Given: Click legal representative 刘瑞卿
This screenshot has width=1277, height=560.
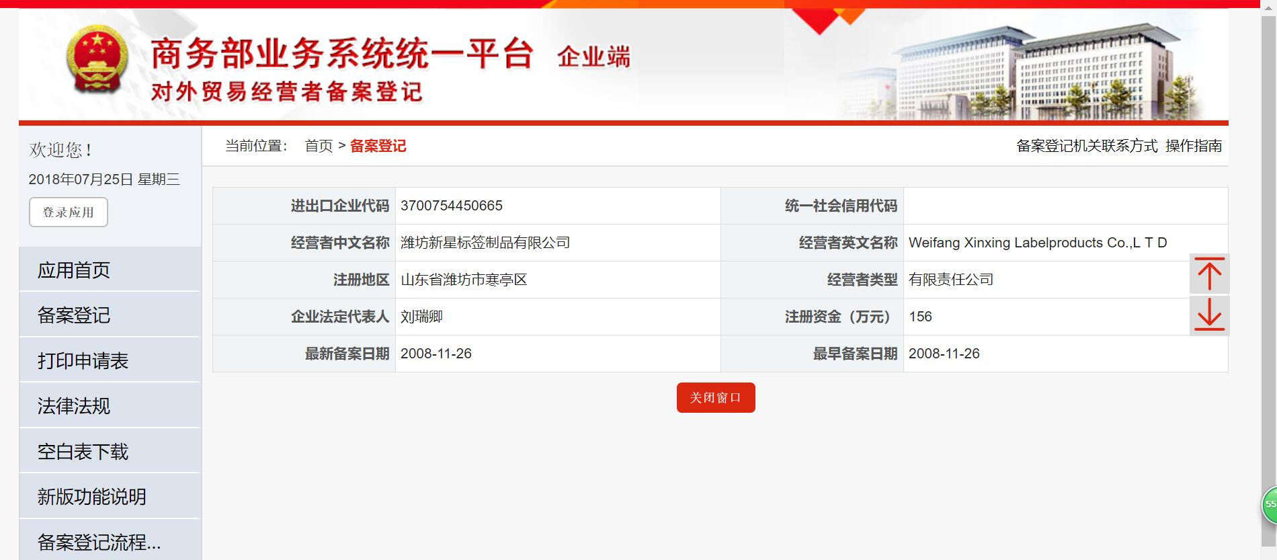Looking at the screenshot, I should point(421,317).
